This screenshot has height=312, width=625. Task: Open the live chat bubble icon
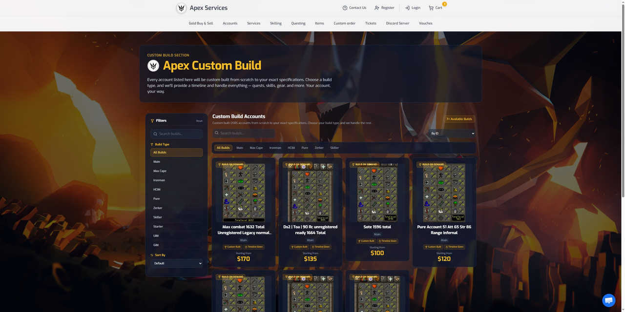(x=608, y=300)
